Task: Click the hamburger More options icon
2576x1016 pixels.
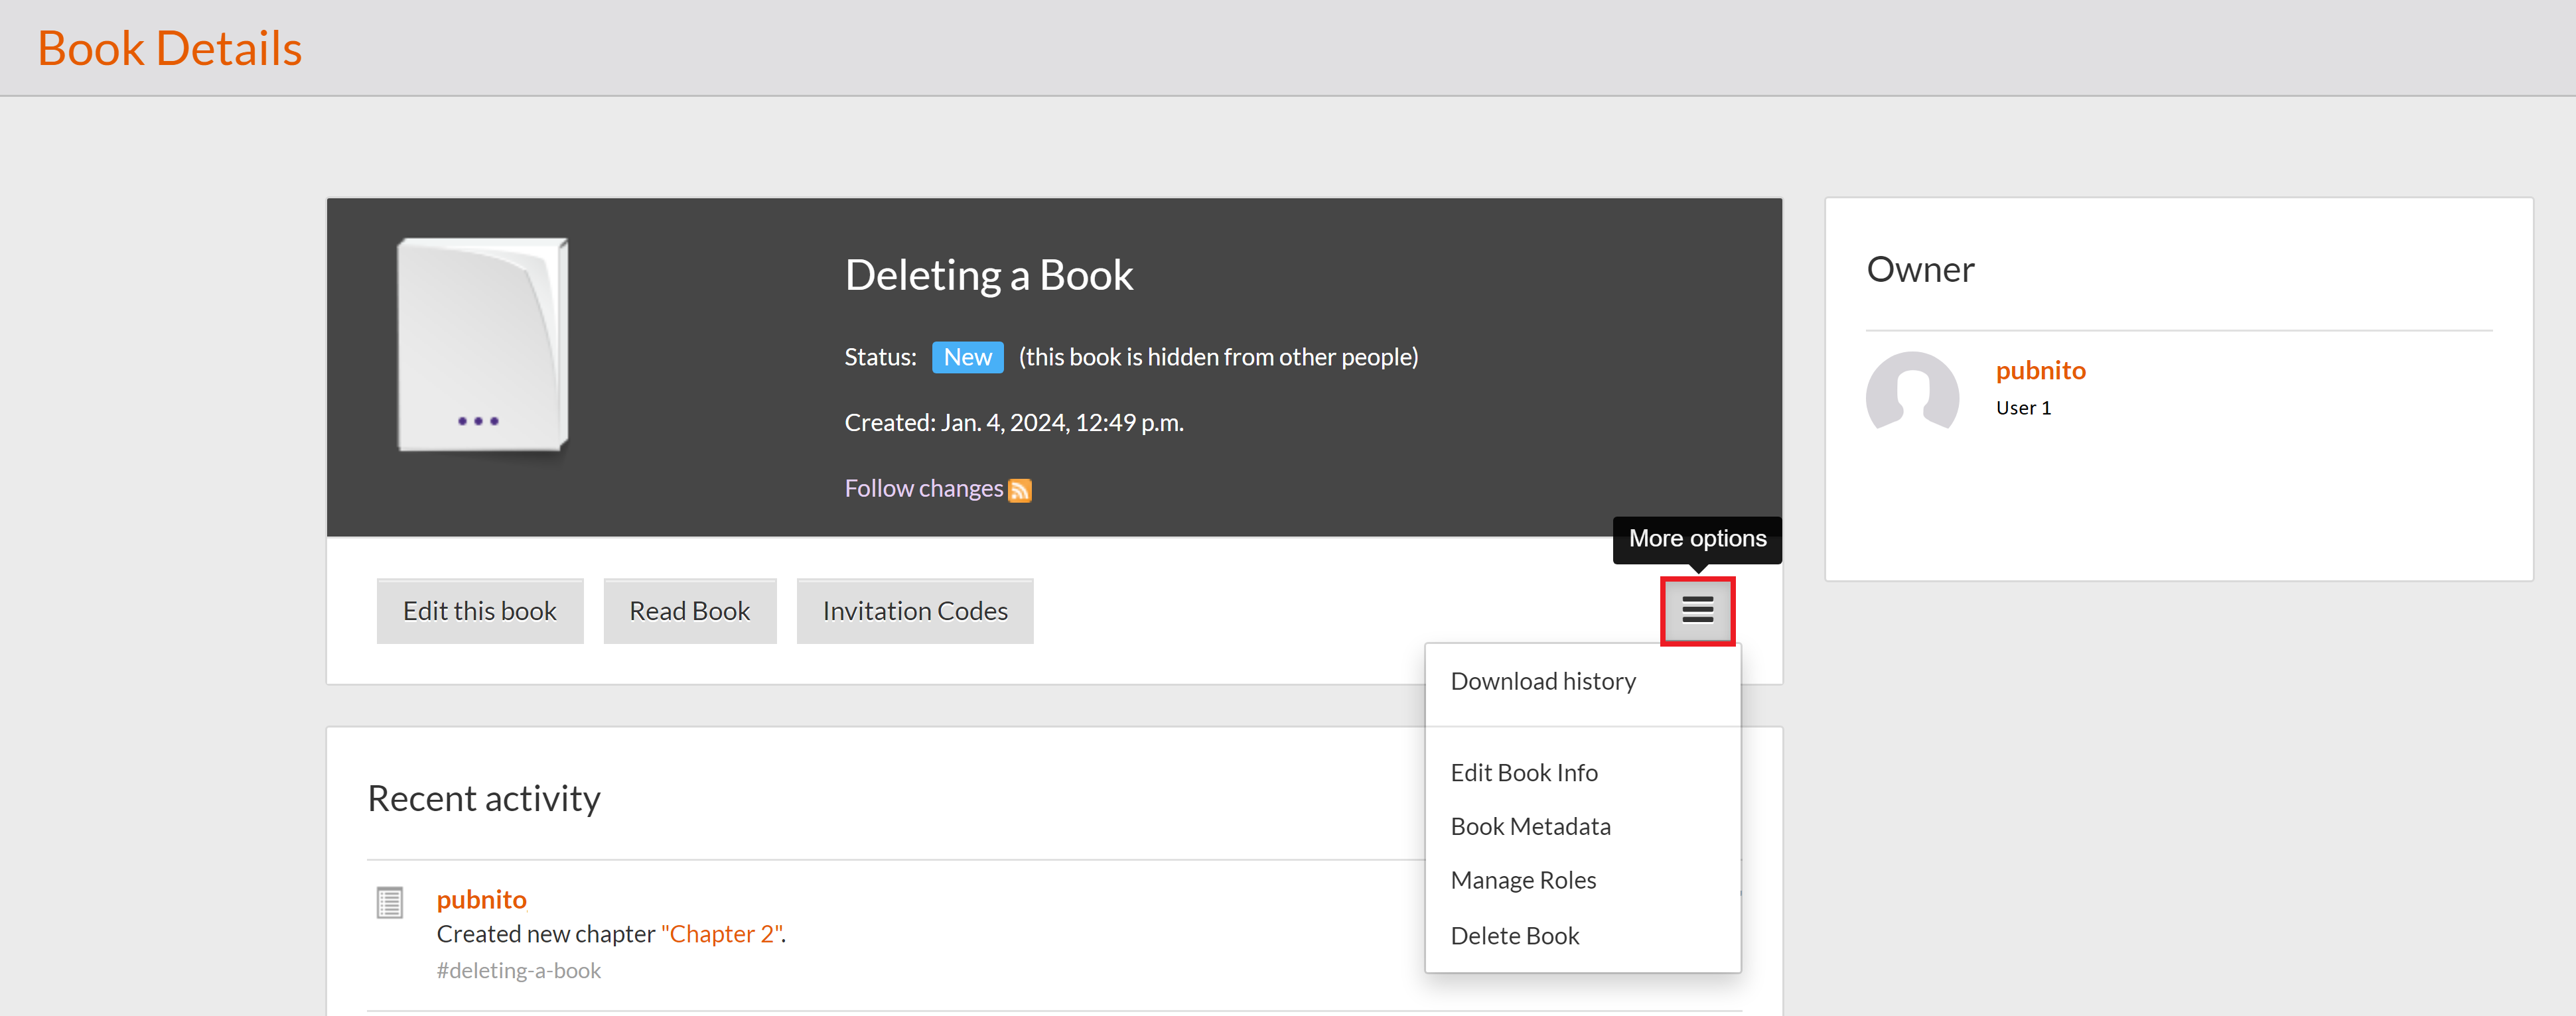Action: pos(1697,610)
